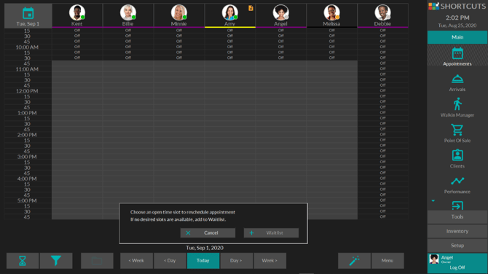The image size is (488, 274).
Task: Click the magic wand icon button
Action: (x=354, y=261)
